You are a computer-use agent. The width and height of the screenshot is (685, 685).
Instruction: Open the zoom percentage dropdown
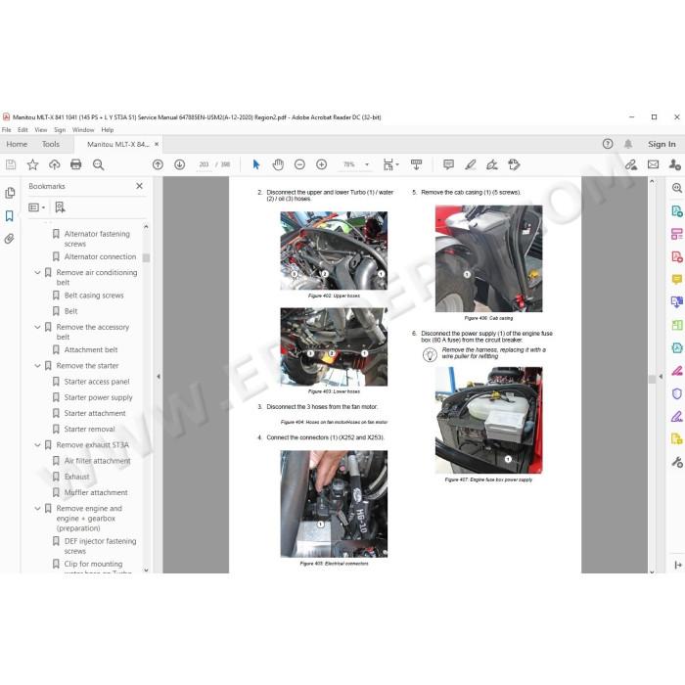coord(367,164)
